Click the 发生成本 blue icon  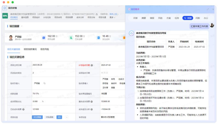pos(98,38)
